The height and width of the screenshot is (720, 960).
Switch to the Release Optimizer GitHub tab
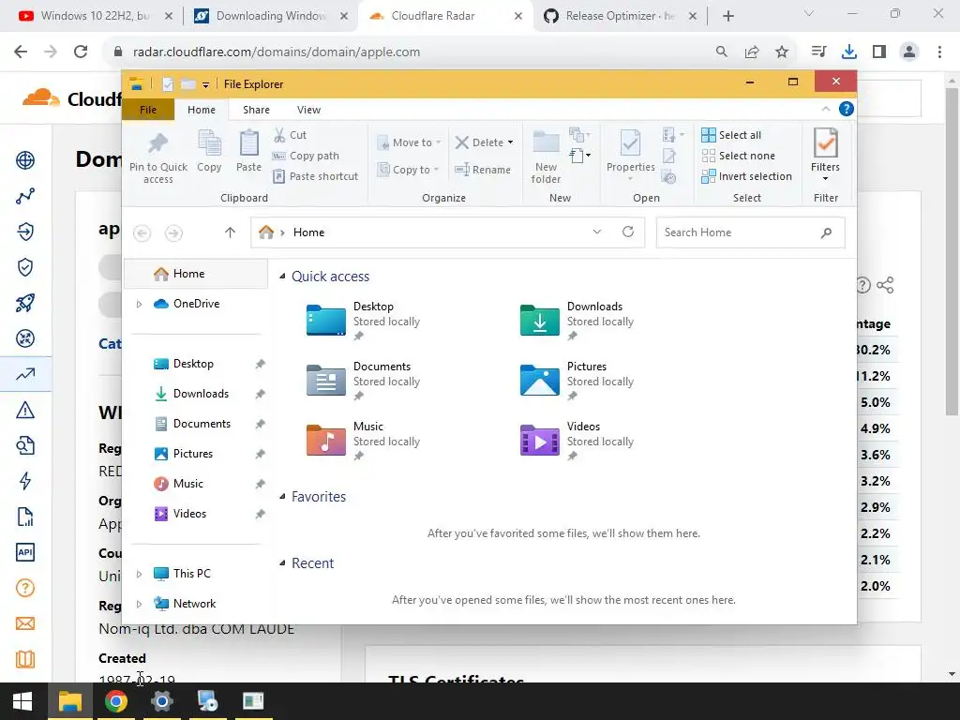[x=620, y=16]
